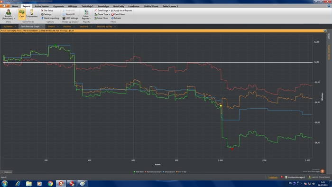Screen dimensions: 332x187
Task: Click Hold'em Manager taskbar icon
Action: [x=61, y=183]
